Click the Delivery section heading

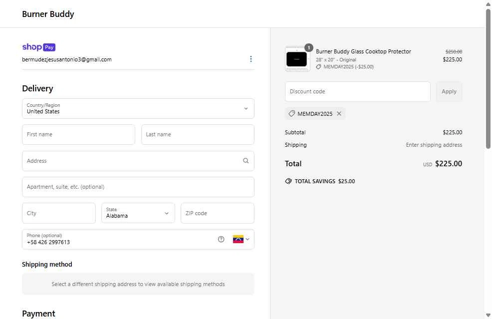click(x=37, y=88)
